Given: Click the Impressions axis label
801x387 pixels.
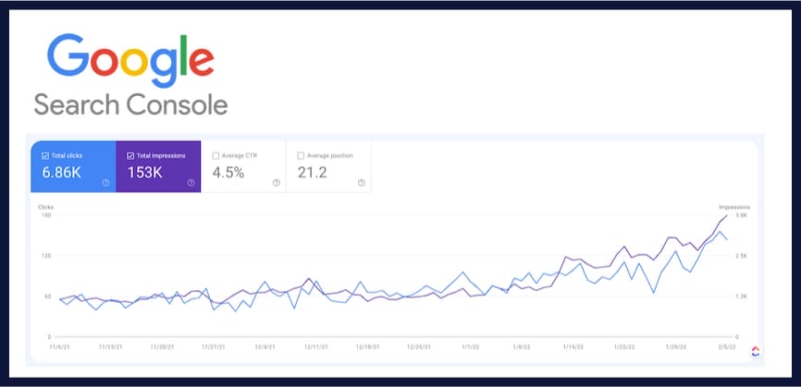Looking at the screenshot, I should tap(734, 207).
